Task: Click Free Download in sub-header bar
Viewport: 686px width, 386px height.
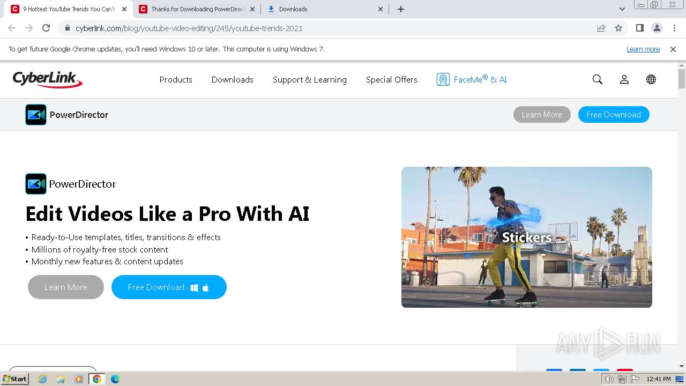Action: [x=614, y=115]
